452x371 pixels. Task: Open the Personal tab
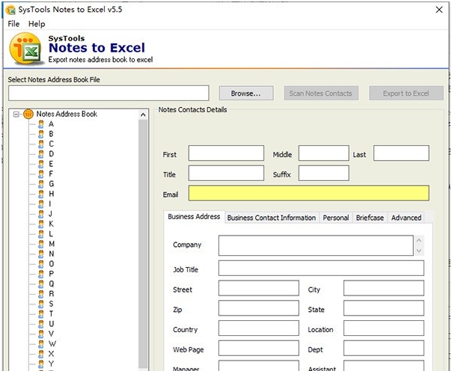336,218
